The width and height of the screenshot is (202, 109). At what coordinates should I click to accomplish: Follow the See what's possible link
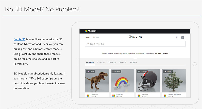162,54
